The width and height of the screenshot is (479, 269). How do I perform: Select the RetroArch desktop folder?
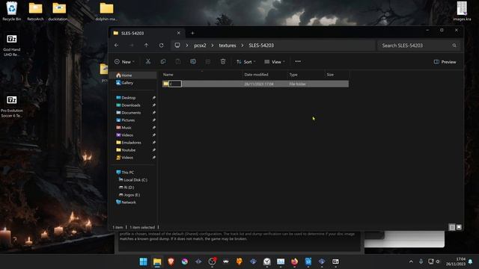tap(35, 11)
